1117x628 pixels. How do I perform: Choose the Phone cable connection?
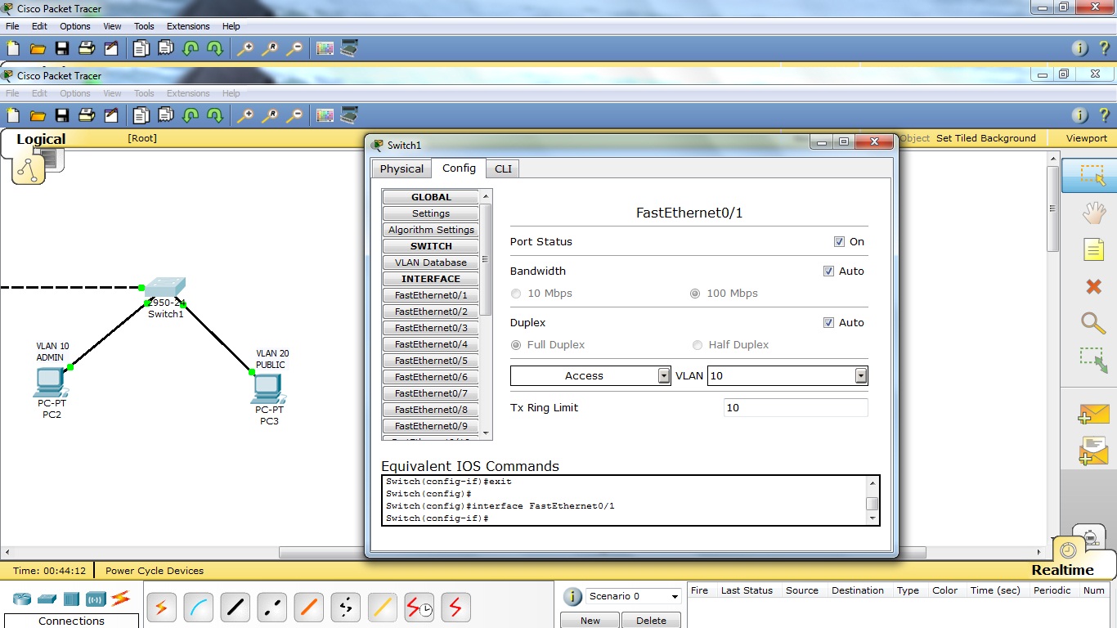[345, 607]
